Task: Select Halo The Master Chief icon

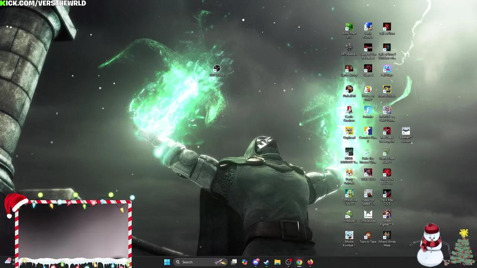Action: (x=368, y=156)
